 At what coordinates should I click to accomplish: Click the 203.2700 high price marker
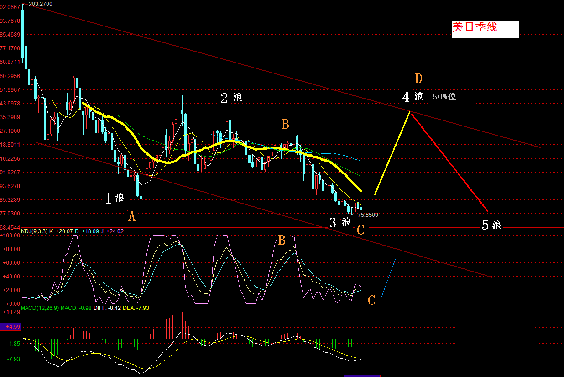[39, 4]
